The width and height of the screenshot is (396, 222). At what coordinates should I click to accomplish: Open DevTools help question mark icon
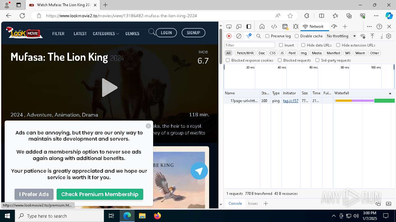coord(379,27)
